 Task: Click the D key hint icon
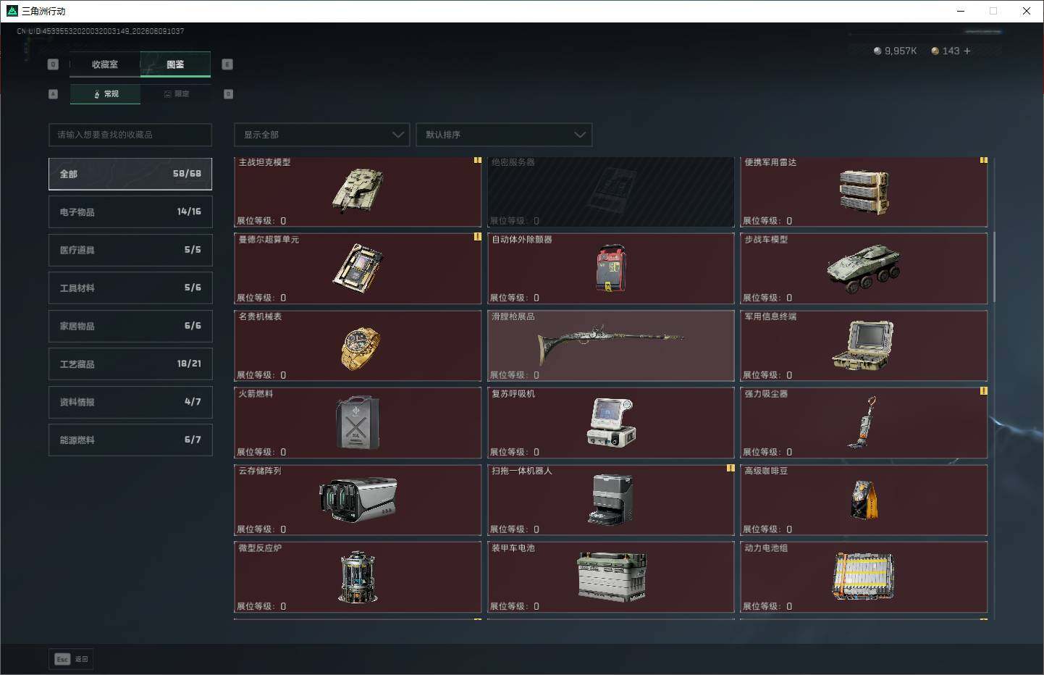click(229, 94)
